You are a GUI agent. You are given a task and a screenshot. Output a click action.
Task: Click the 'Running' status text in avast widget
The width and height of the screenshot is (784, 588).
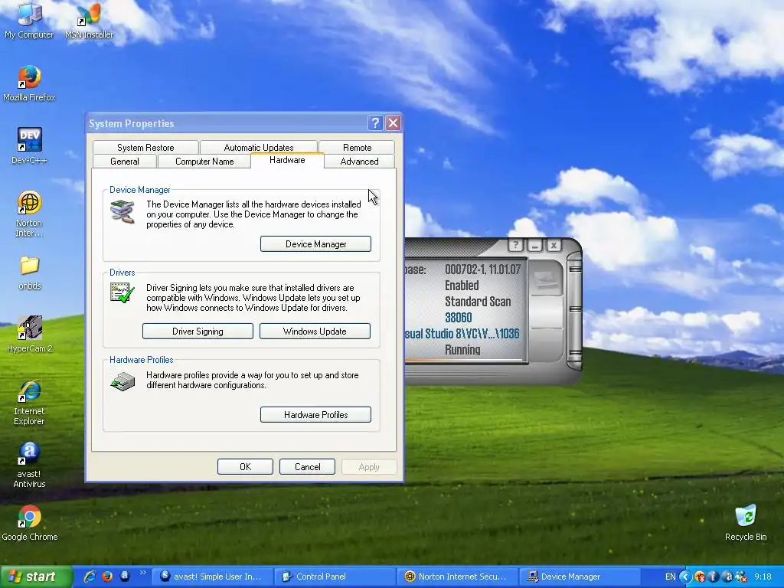tap(462, 349)
